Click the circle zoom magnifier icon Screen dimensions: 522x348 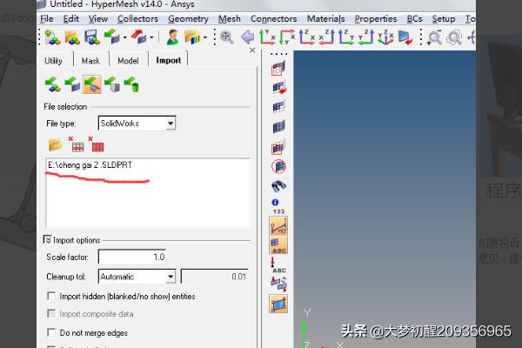click(x=454, y=37)
